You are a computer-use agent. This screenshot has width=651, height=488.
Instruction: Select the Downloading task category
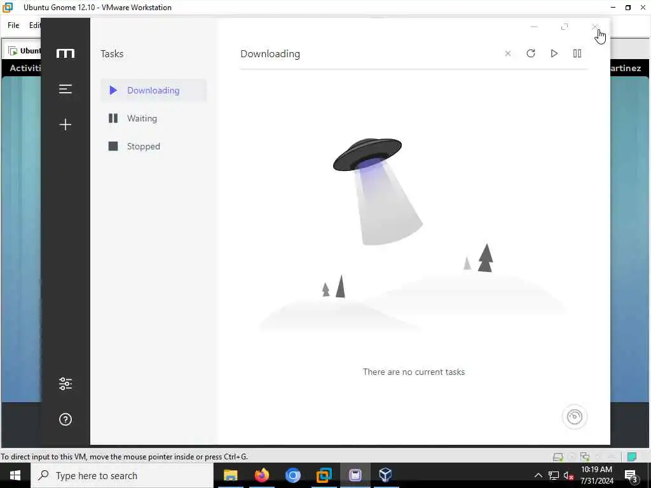(154, 90)
